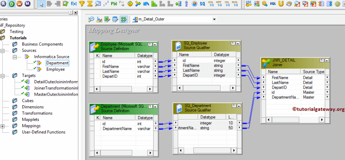
Task: Activate the Mapping Designer tool
Action: point(123,19)
